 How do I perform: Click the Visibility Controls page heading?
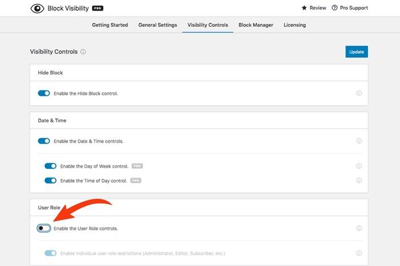coord(54,52)
